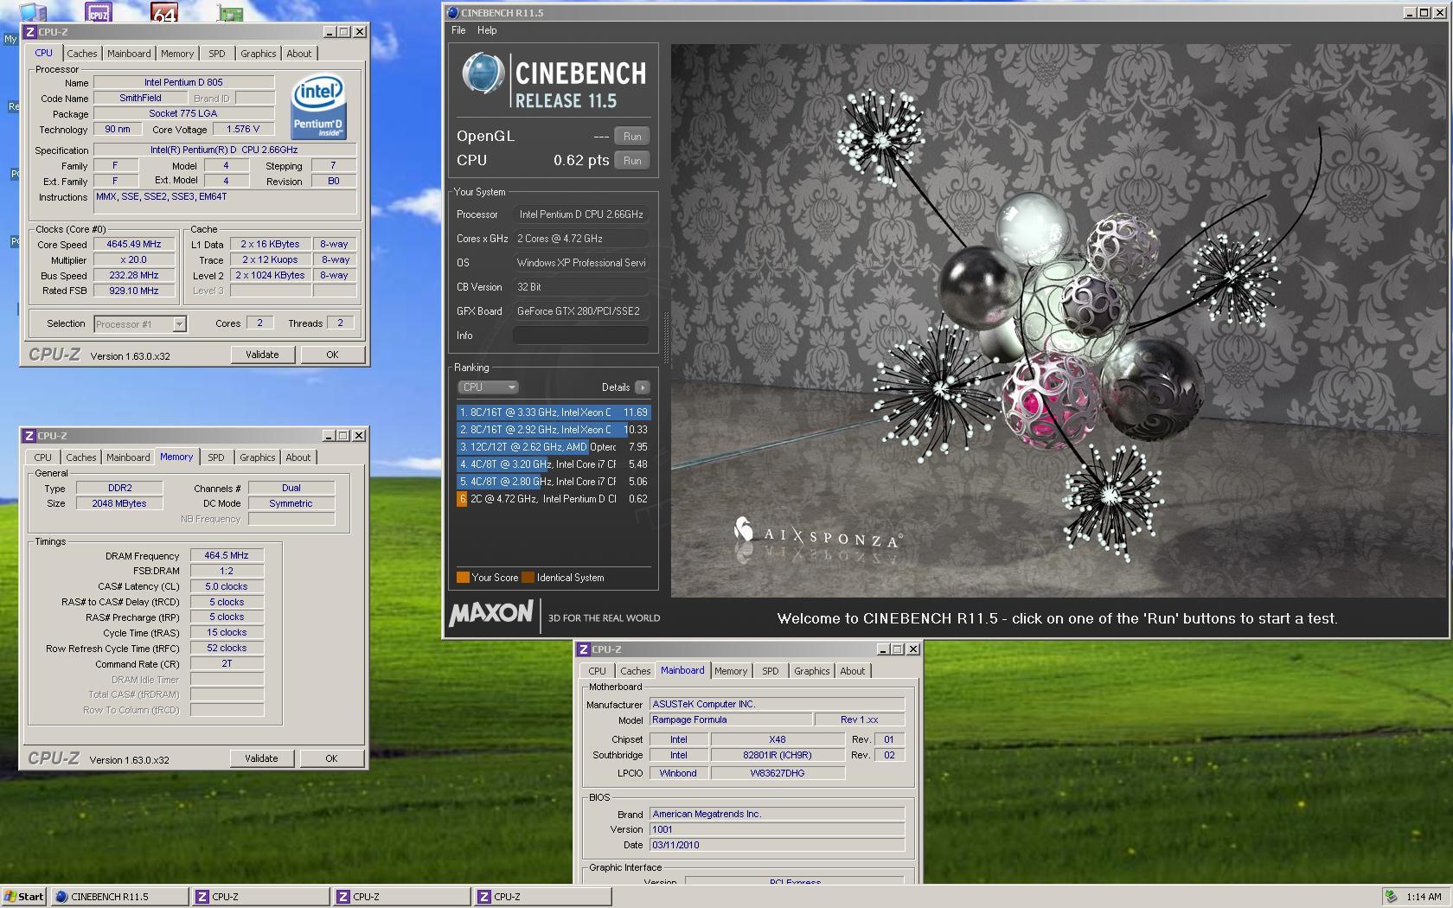Click the DRAM Frequency value 464.5 MHz
1453x908 pixels.
pyautogui.click(x=227, y=556)
